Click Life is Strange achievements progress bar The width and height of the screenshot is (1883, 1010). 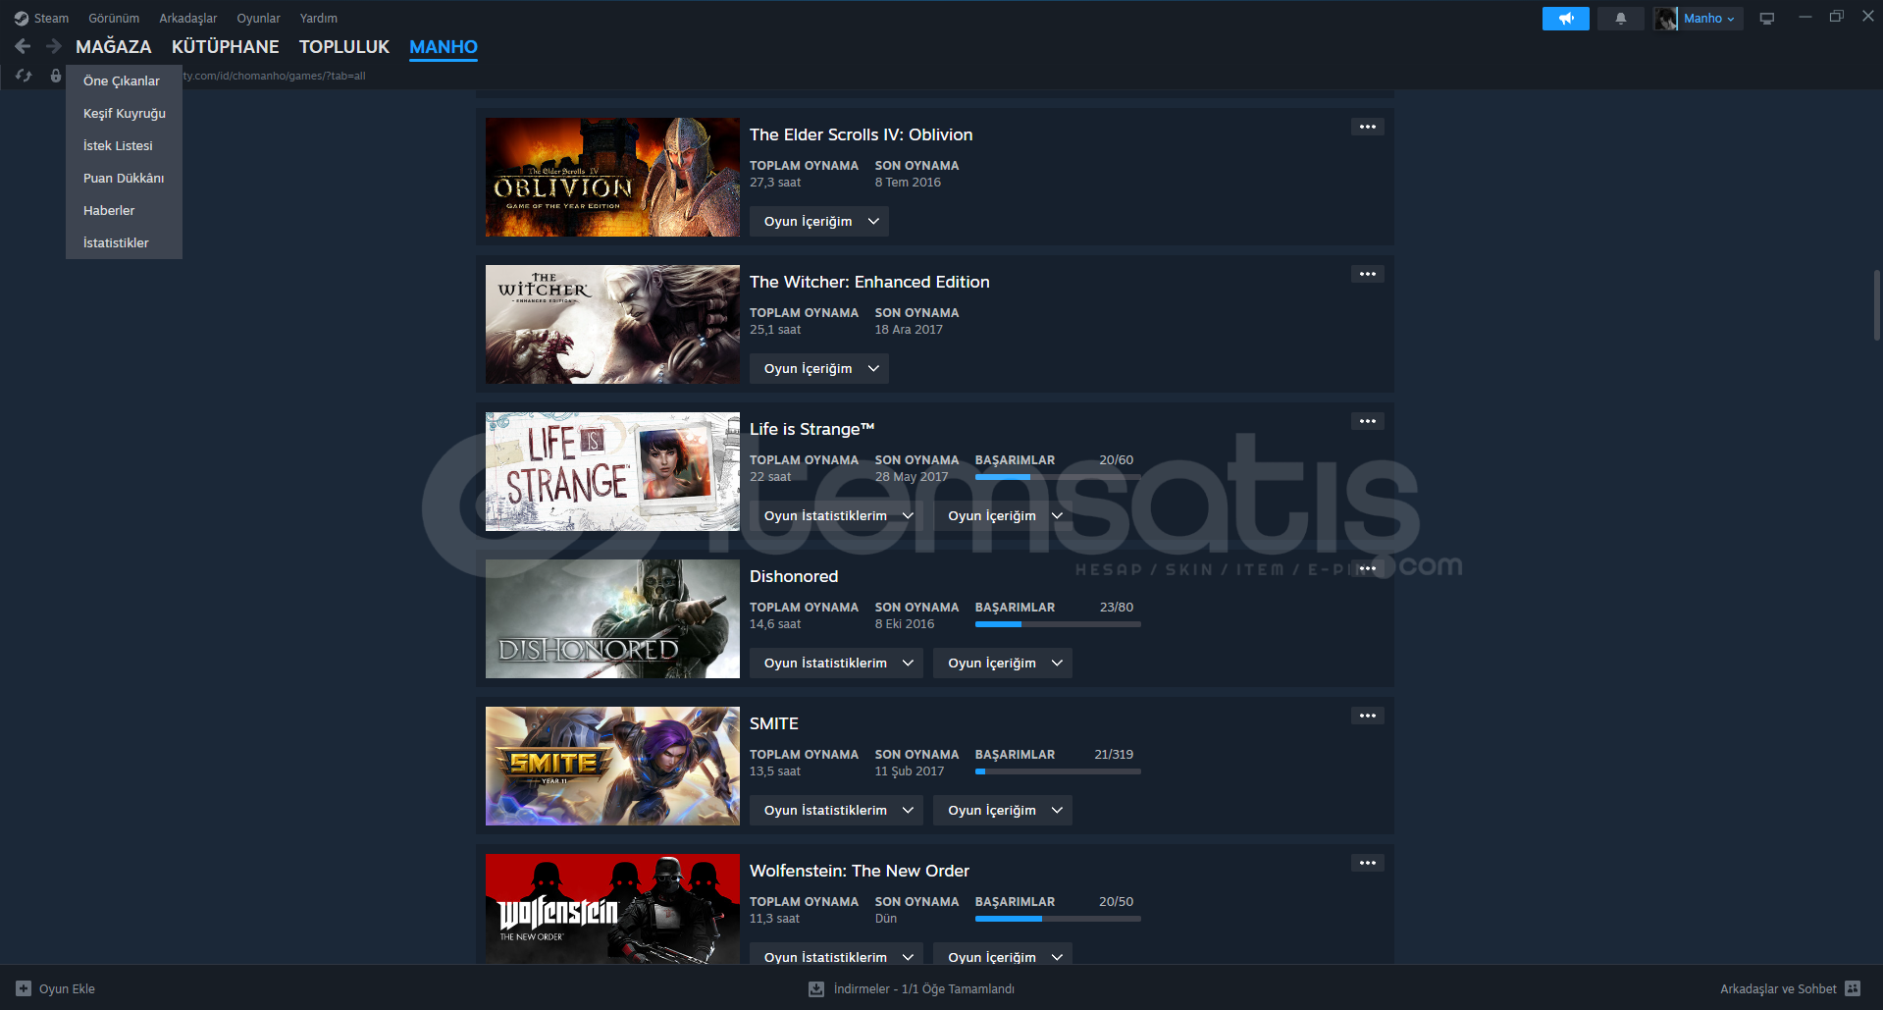point(1058,477)
